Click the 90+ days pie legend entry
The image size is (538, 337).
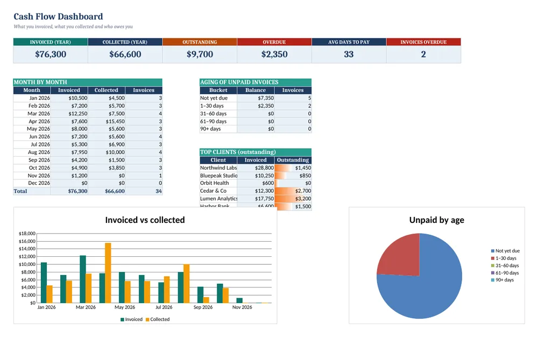(x=502, y=280)
